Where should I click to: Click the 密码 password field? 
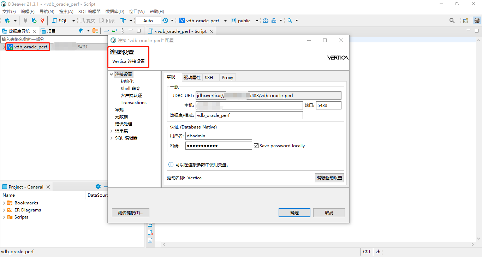(219, 145)
